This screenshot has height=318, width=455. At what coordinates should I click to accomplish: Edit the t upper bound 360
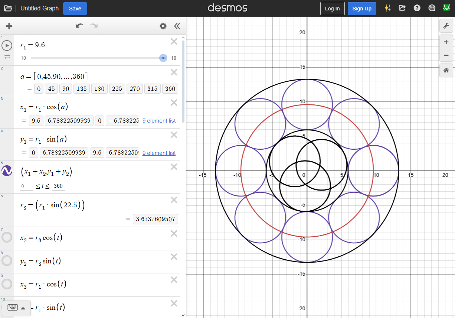(x=58, y=186)
